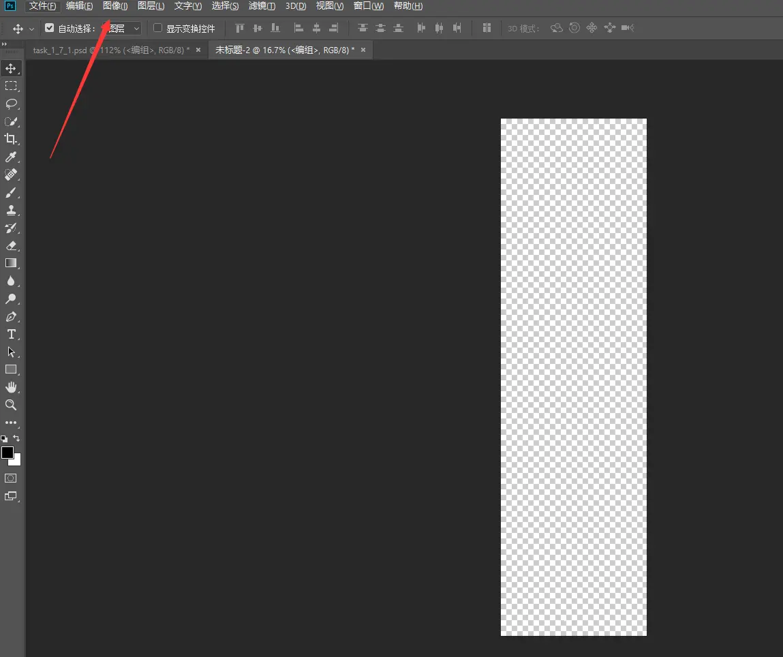Open the 滤镜(T) menu
Screen dimensions: 783x657
coord(262,6)
